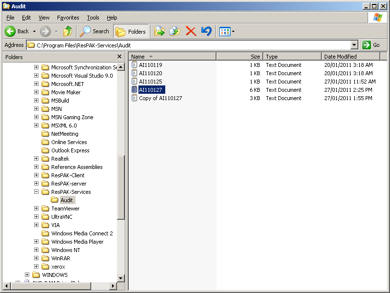Viewport: 390px width, 293px height.
Task: Click the Move To folder icon
Action: 159,31
